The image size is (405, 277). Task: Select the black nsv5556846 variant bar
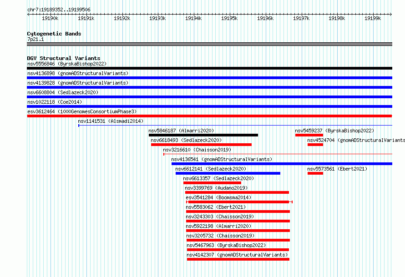[209, 68]
